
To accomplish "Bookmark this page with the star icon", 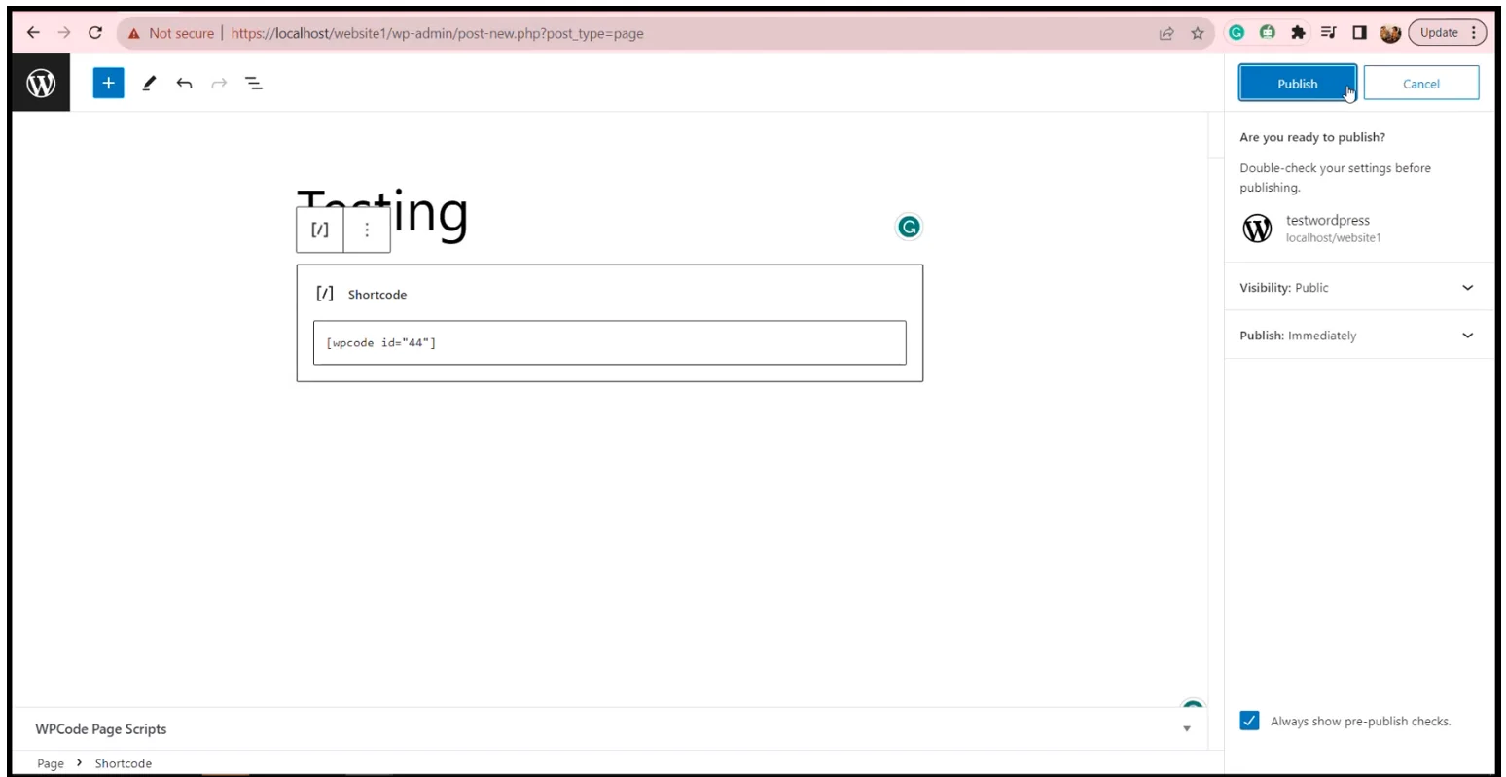I will (1198, 33).
